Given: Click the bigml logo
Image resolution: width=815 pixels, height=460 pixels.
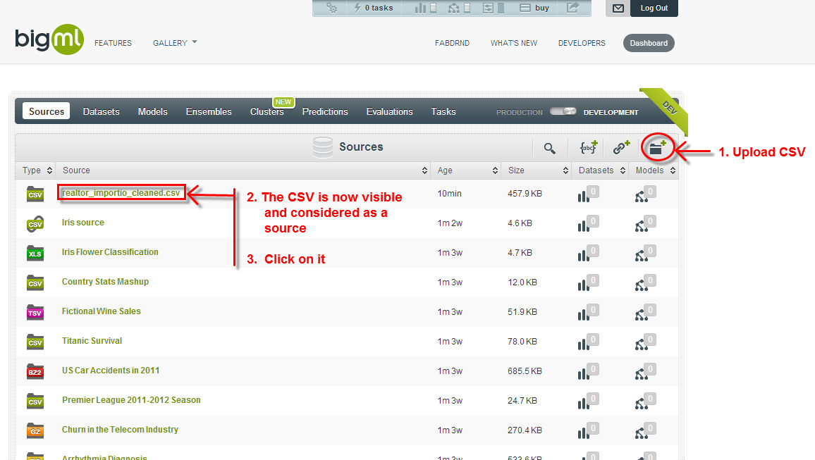Looking at the screenshot, I should [49, 39].
